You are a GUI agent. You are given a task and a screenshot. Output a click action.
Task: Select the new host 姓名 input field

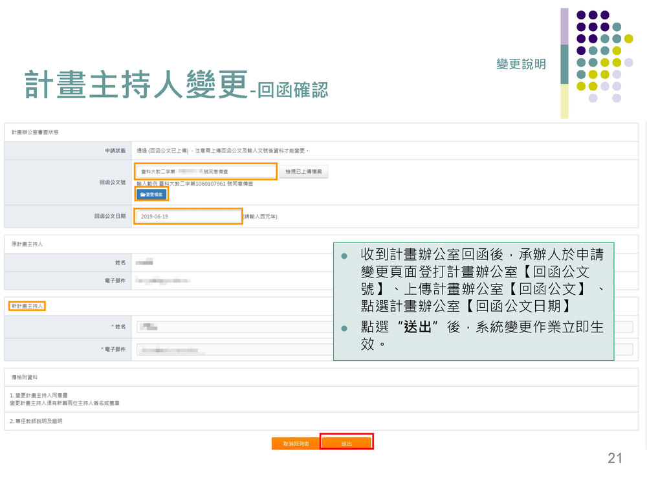(233, 327)
